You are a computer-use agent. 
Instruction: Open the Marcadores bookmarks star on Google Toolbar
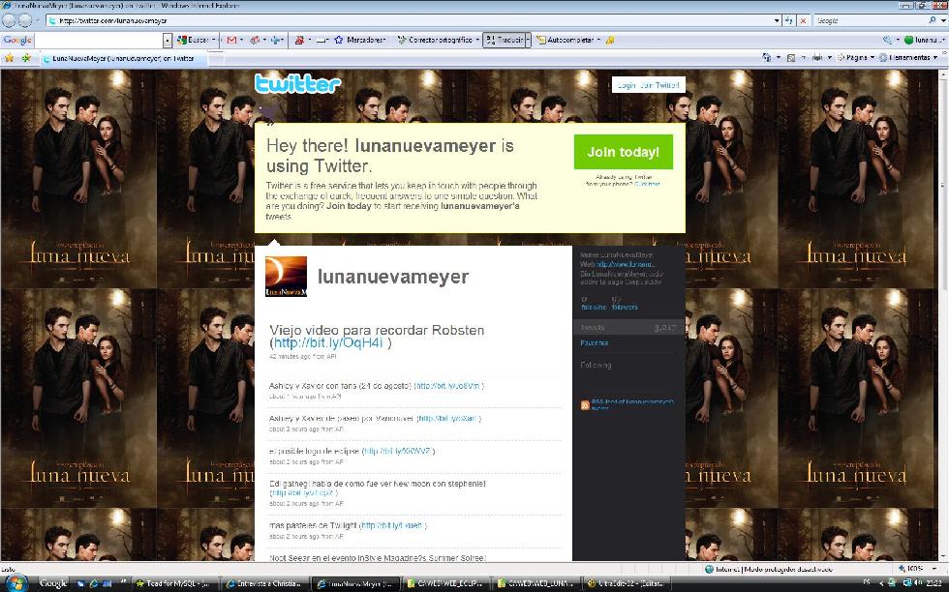click(360, 40)
